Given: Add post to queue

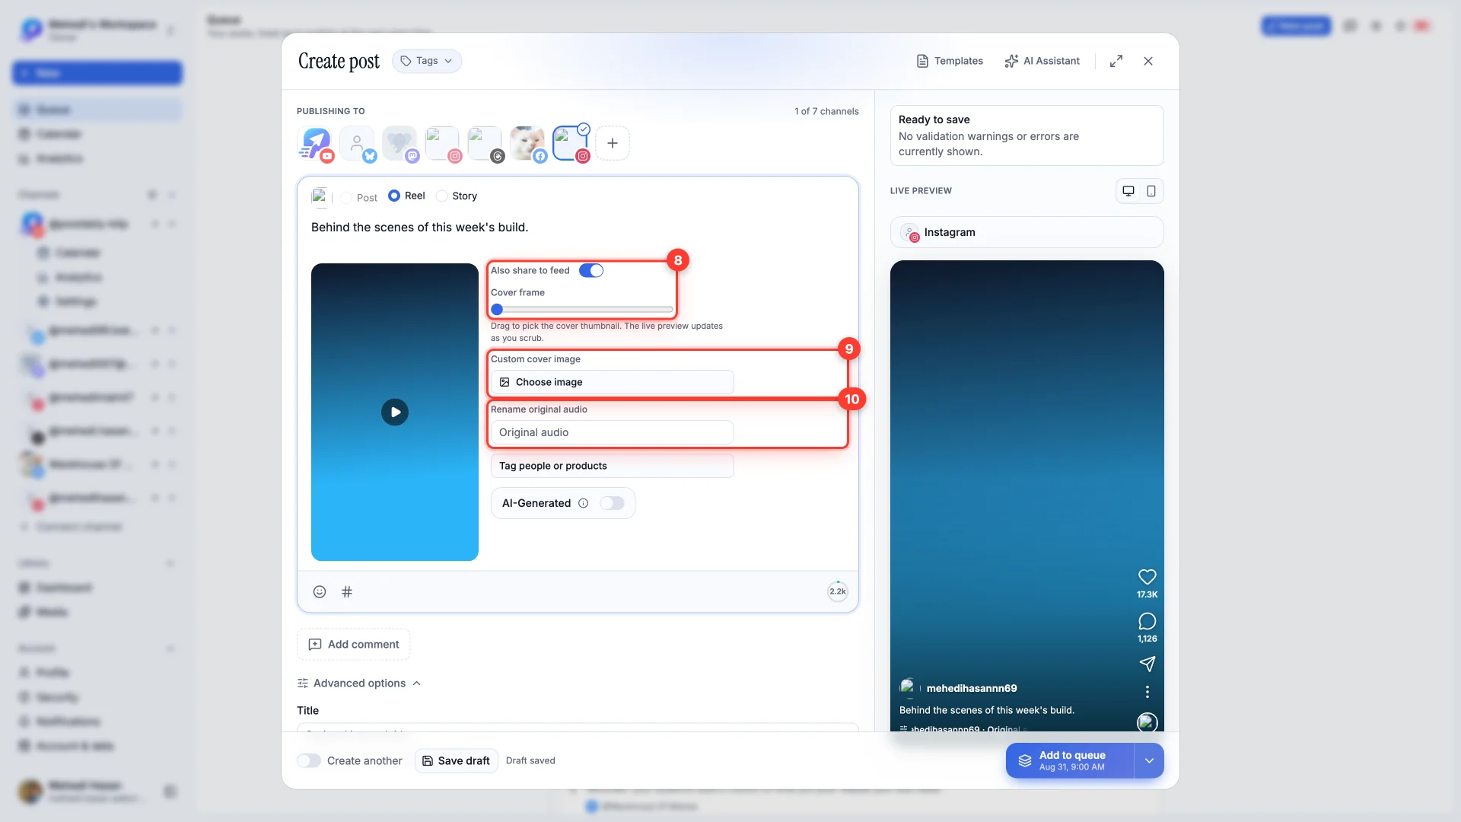Looking at the screenshot, I should click(1071, 760).
